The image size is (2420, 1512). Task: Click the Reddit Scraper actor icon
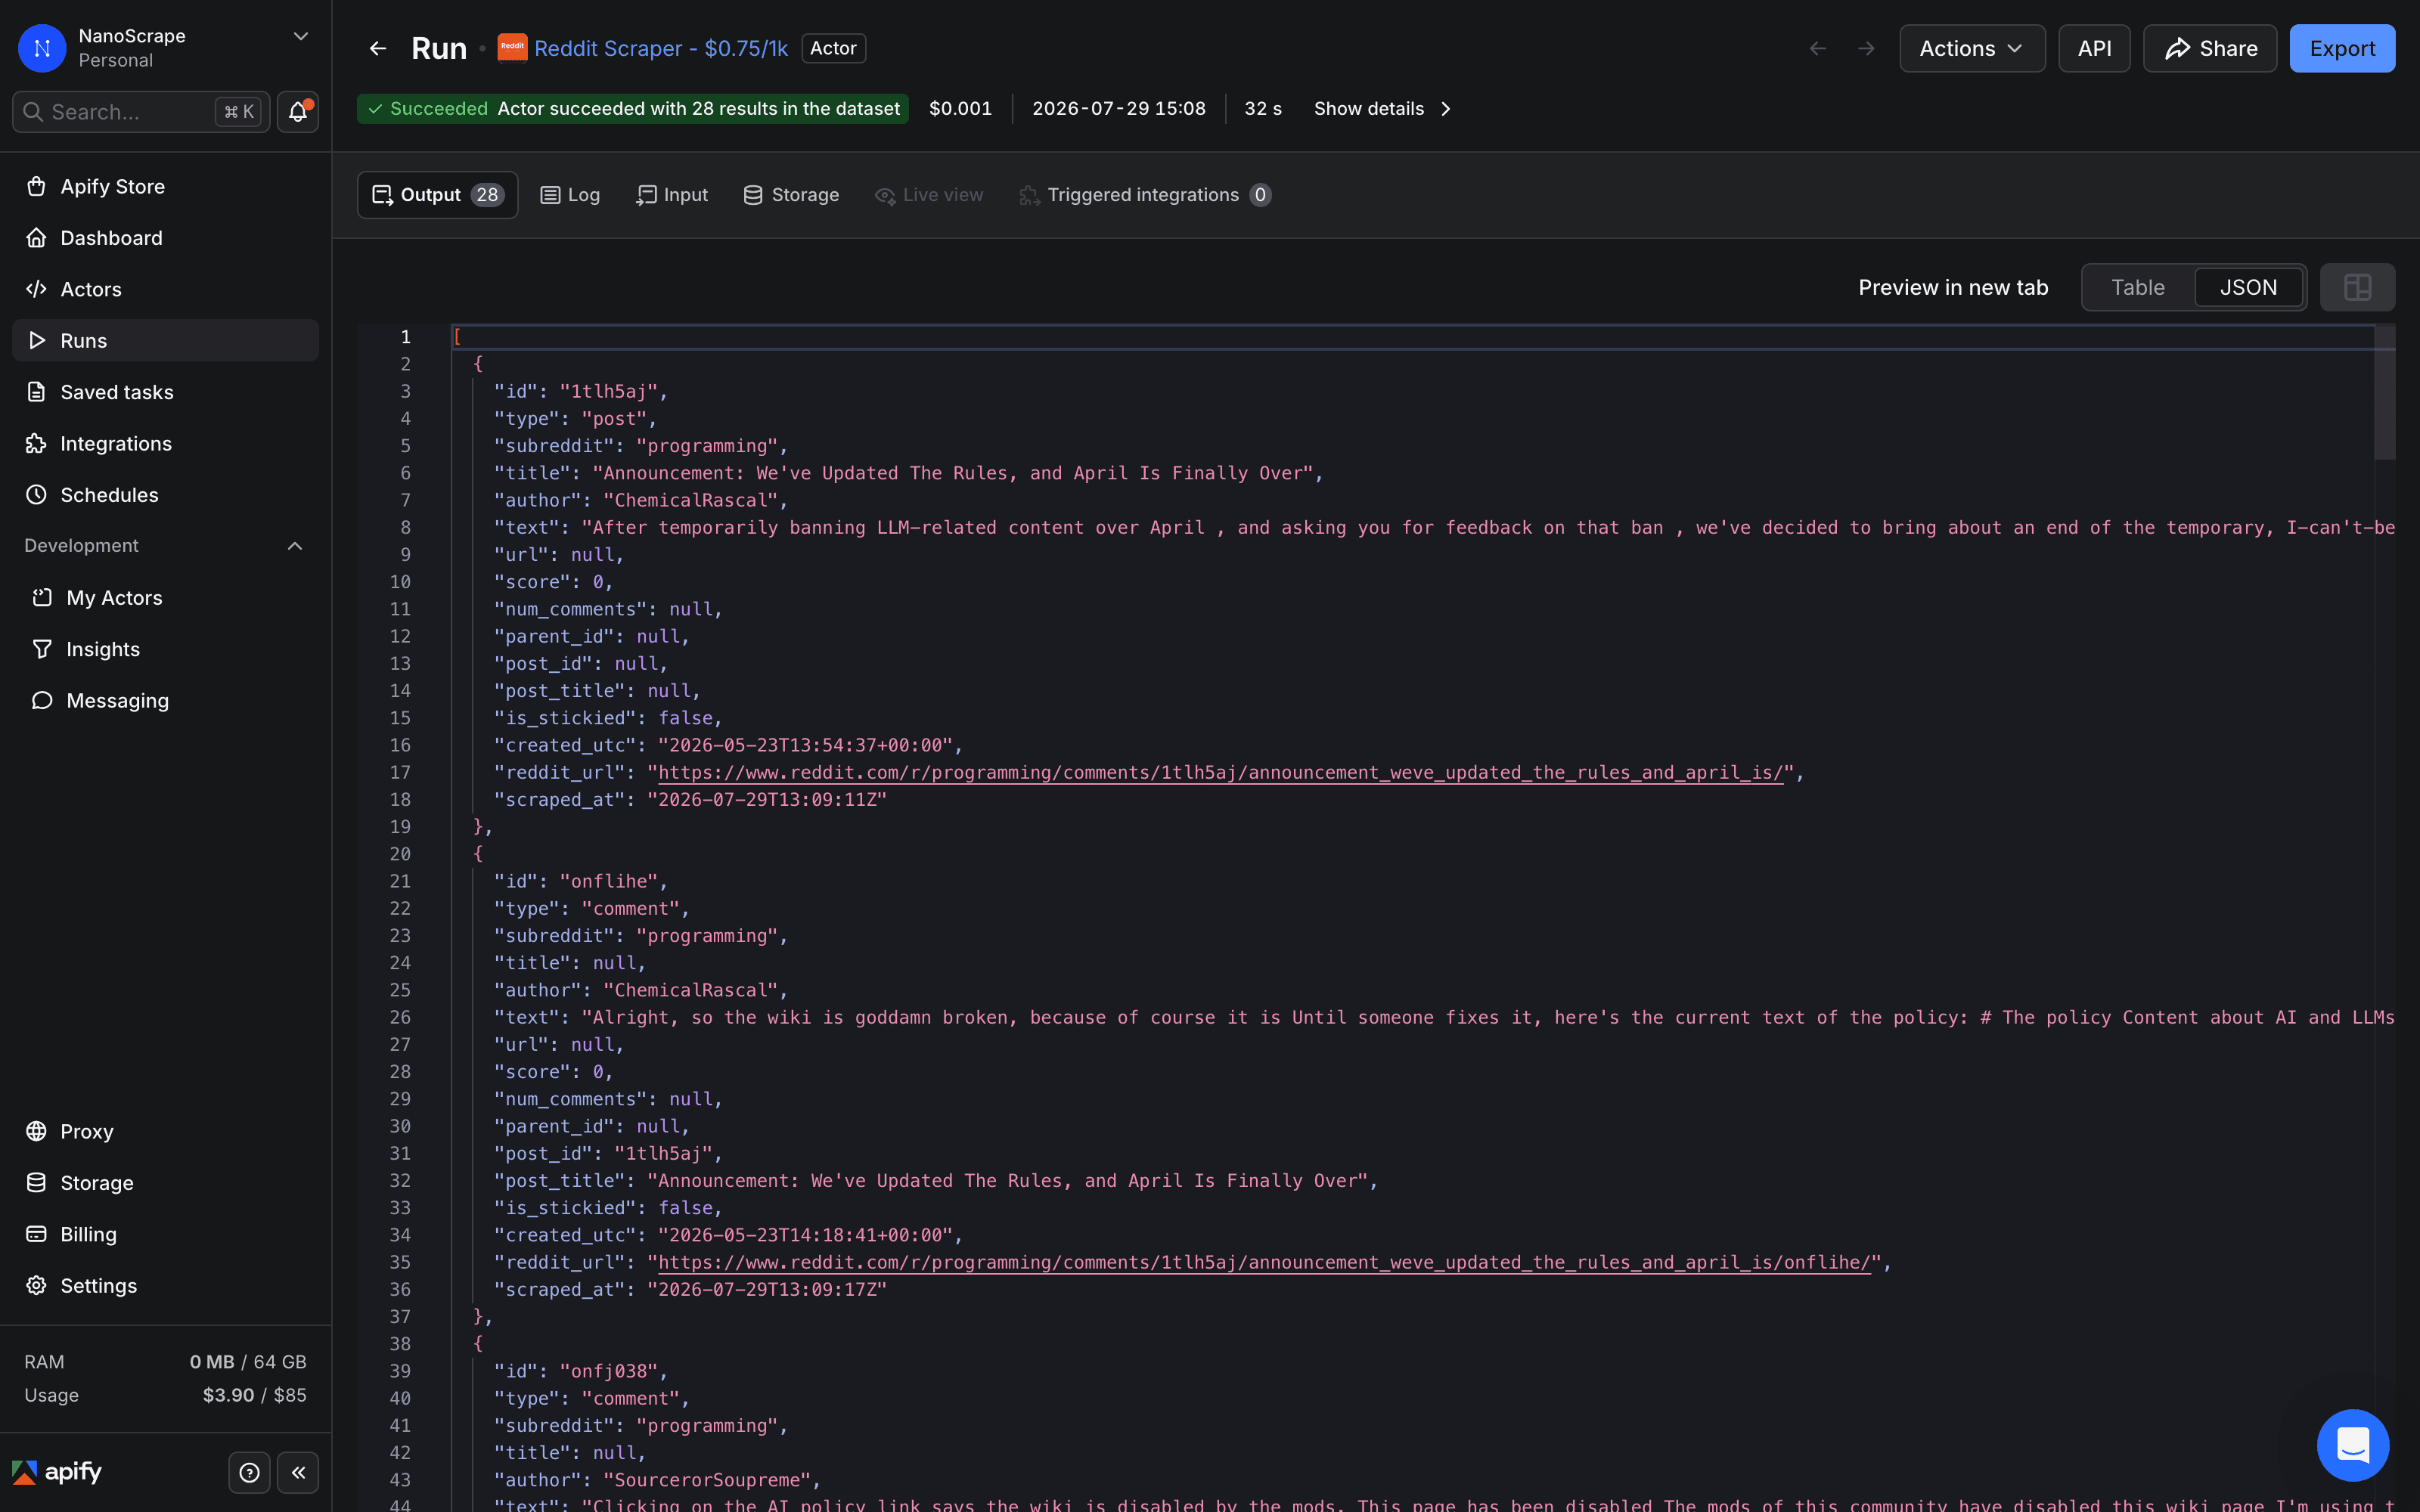[512, 47]
